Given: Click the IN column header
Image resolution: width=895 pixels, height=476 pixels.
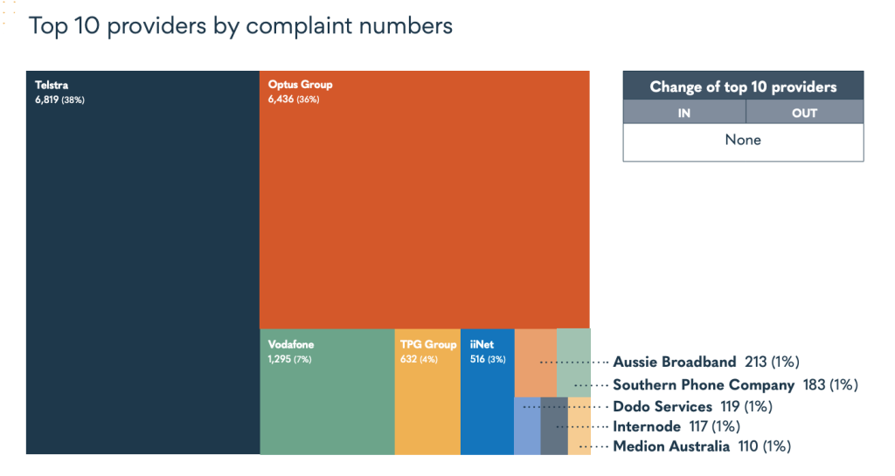Looking at the screenshot, I should point(683,113).
